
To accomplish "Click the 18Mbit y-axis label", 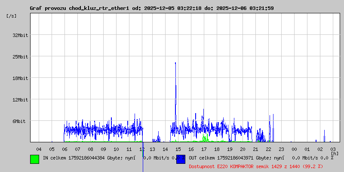I will (x=20, y=78).
